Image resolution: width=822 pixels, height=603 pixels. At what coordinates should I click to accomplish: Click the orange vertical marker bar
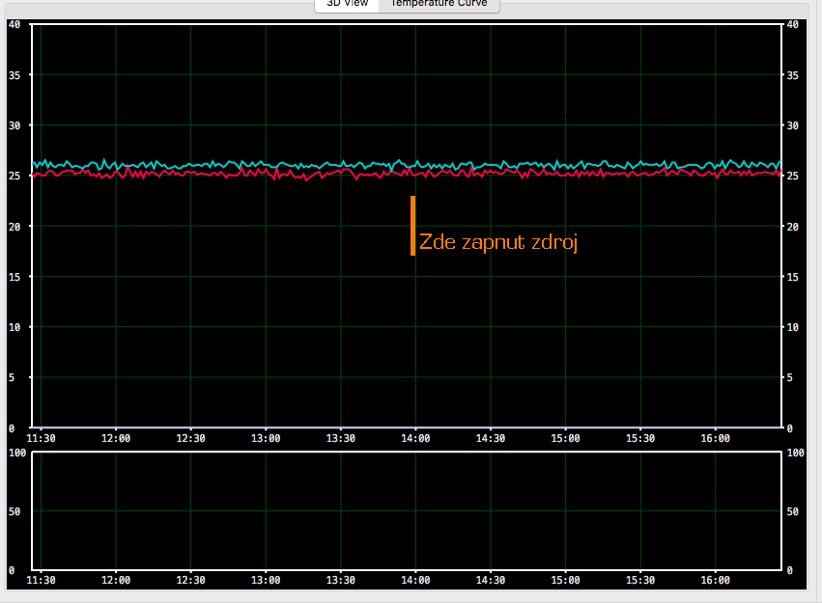(413, 225)
